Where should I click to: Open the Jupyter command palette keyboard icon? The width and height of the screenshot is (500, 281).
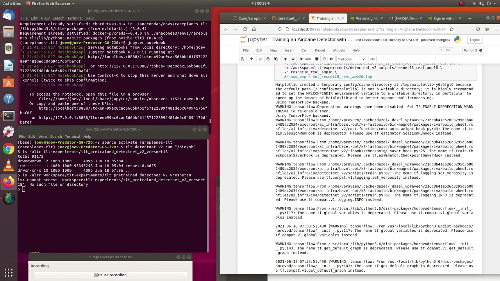tap(372, 59)
